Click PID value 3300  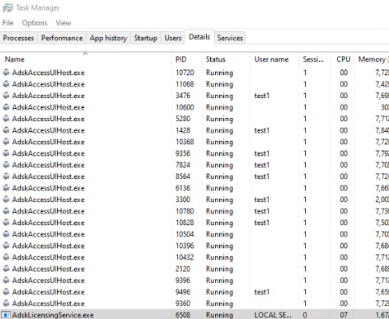pyautogui.click(x=183, y=199)
